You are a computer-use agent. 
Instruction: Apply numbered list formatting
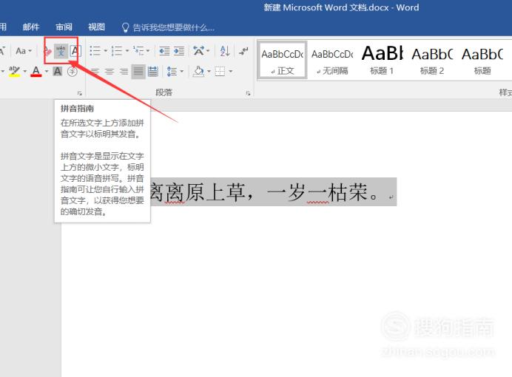coord(117,51)
